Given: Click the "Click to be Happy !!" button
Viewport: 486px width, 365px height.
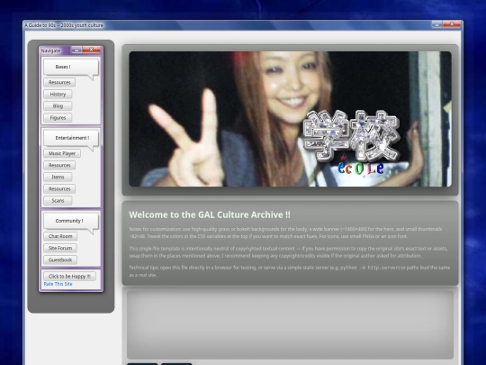Looking at the screenshot, I should pos(69,277).
